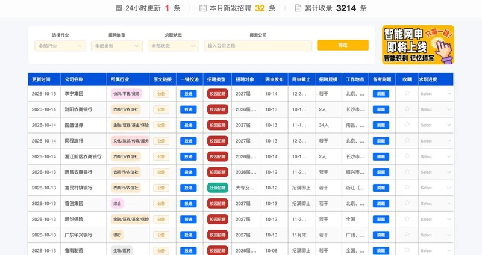Click the 投递 button for 富民村镇银行
The image size is (482, 255).
189,188
